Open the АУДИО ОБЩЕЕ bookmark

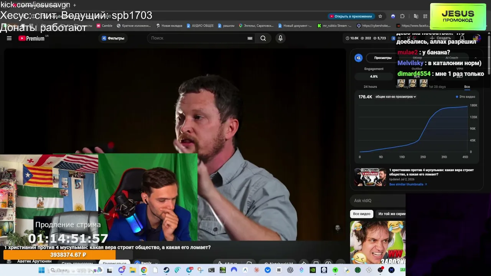200,26
